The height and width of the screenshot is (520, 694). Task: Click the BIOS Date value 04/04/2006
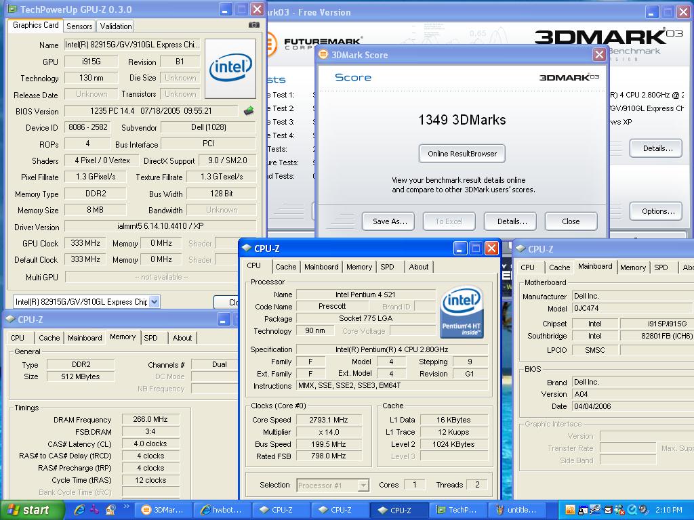[632, 406]
